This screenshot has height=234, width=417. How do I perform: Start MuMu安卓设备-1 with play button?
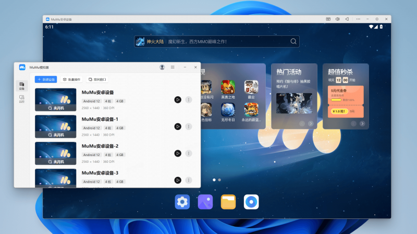pyautogui.click(x=178, y=126)
